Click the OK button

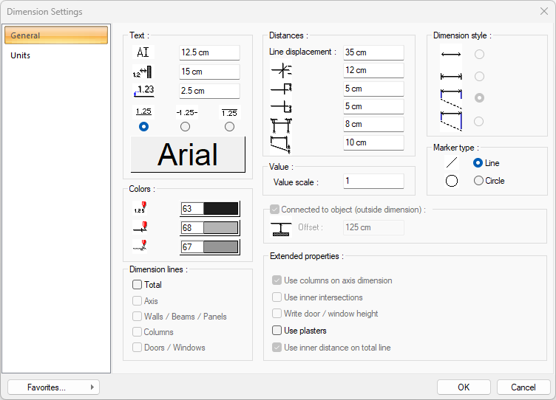[x=464, y=387]
